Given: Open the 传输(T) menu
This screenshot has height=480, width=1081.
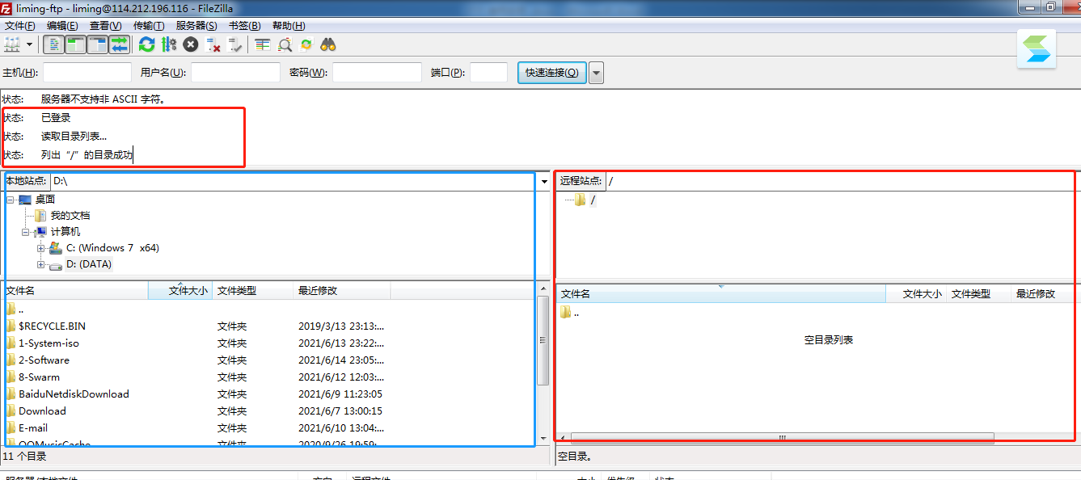Looking at the screenshot, I should pos(149,26).
